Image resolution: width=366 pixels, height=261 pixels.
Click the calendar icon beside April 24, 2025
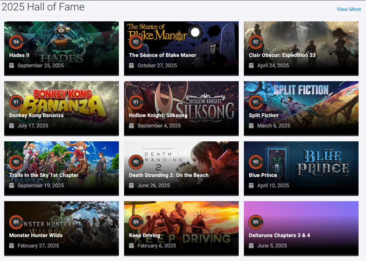251,66
